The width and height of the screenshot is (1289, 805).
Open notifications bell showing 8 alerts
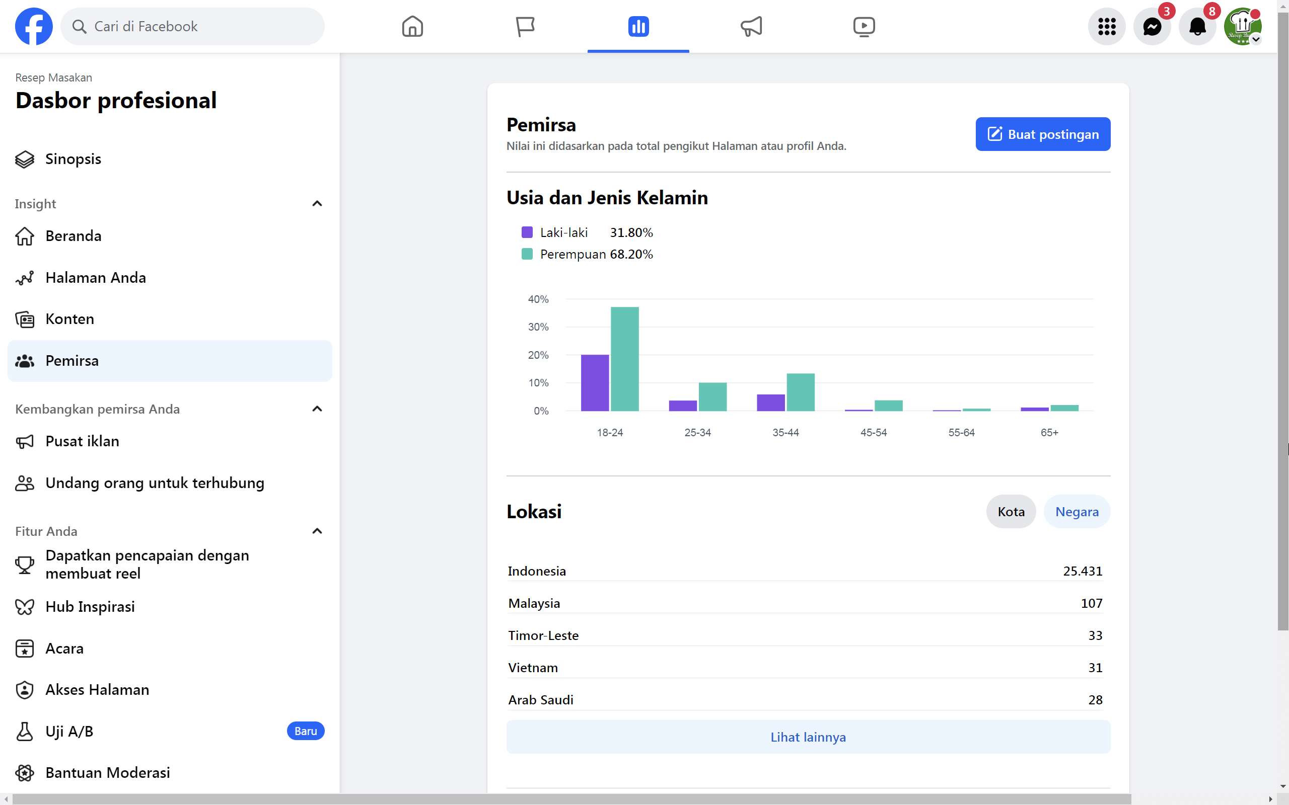1197,26
